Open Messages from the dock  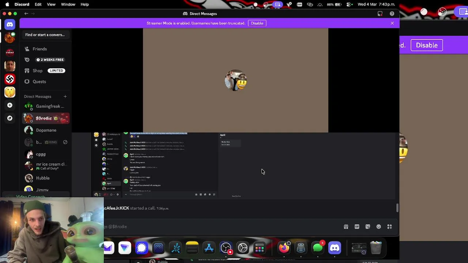pyautogui.click(x=318, y=248)
